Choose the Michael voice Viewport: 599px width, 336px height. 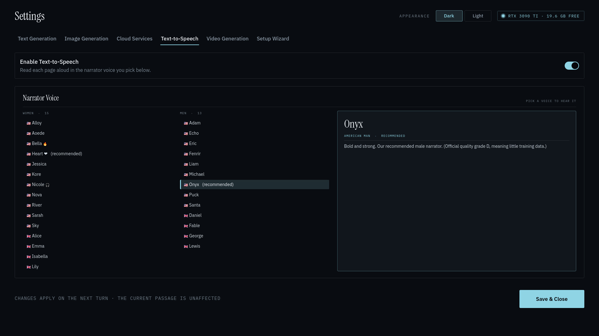[255, 174]
